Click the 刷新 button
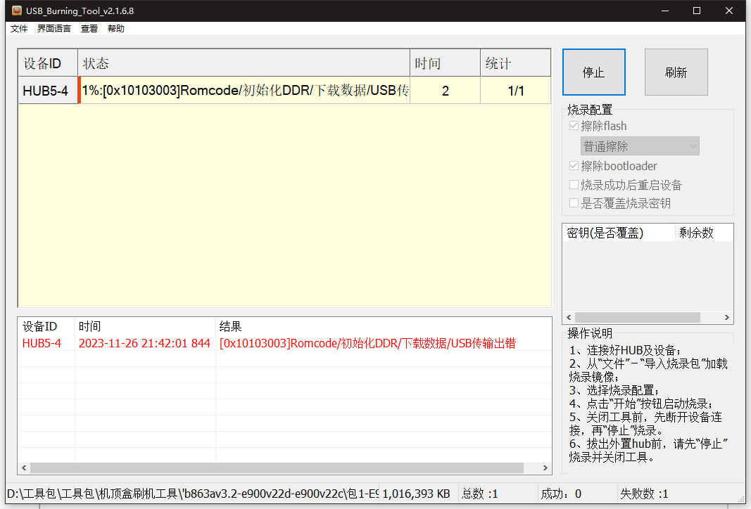Viewport: 751px width, 509px height. [x=676, y=72]
